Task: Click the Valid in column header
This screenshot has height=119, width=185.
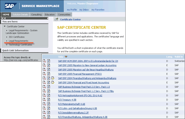Action: click(179, 57)
